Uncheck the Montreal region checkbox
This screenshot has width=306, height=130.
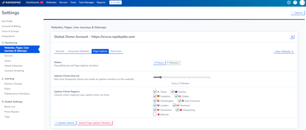click(175, 105)
